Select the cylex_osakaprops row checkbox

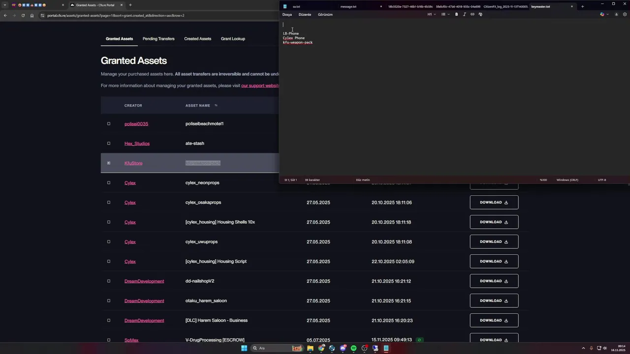[109, 202]
